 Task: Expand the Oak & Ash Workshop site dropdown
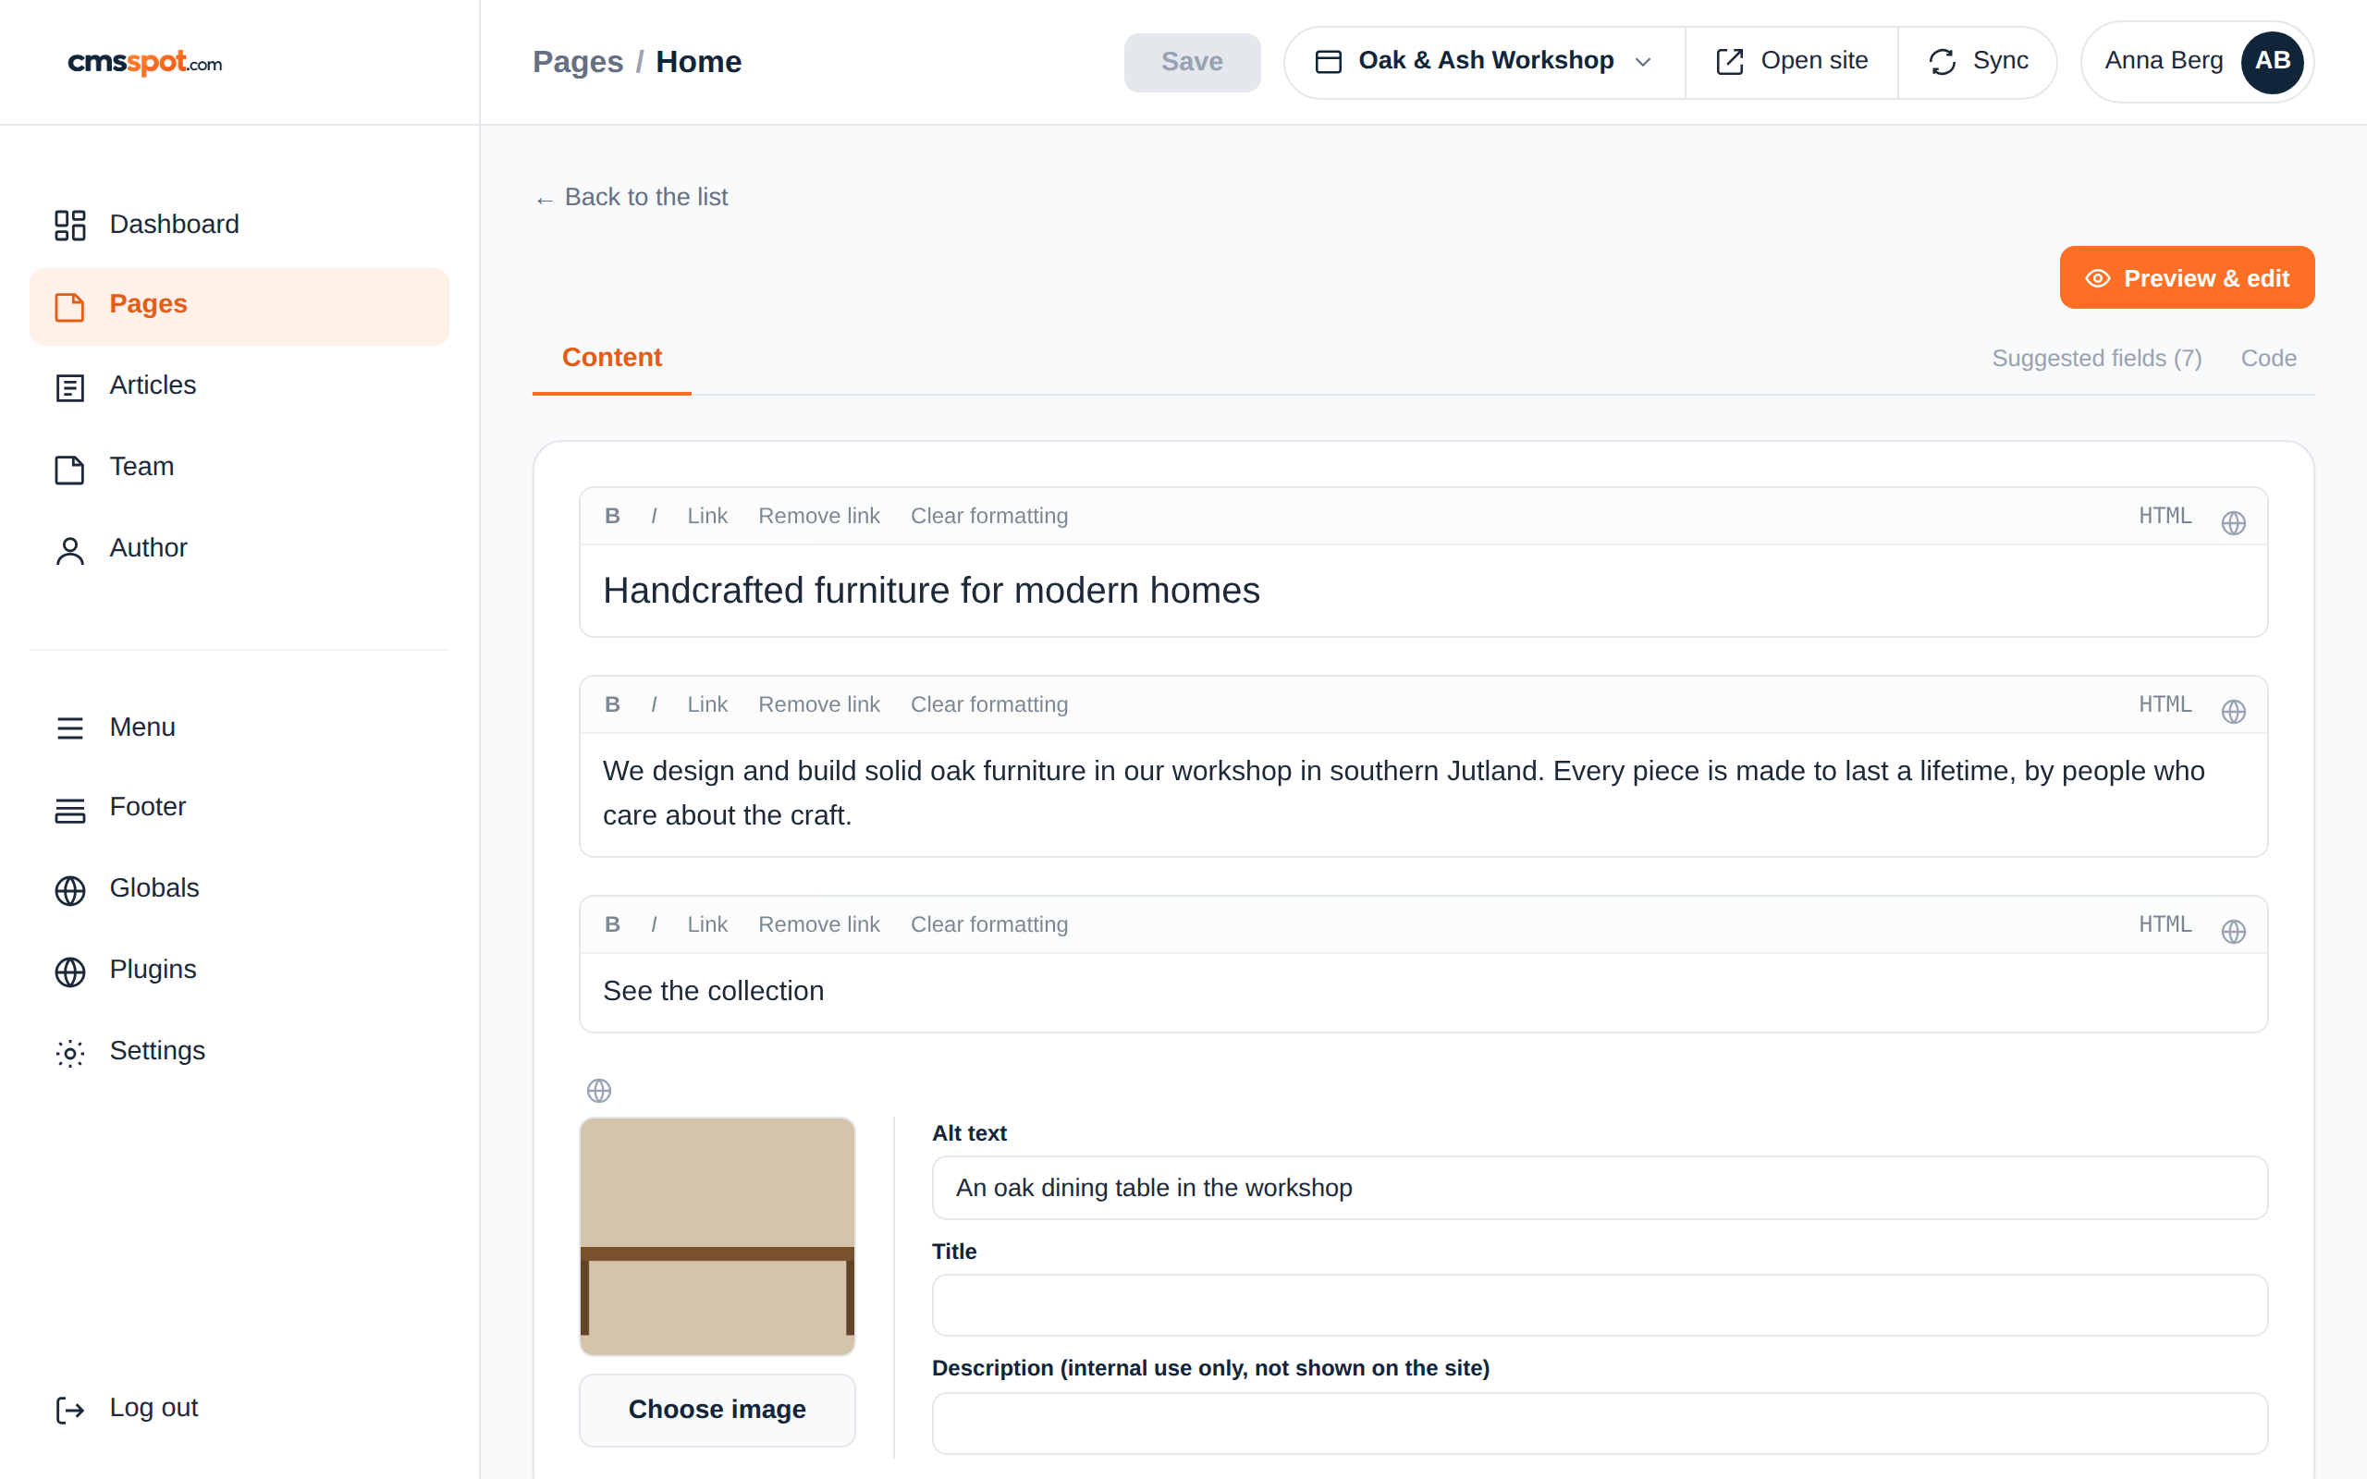pos(1484,62)
